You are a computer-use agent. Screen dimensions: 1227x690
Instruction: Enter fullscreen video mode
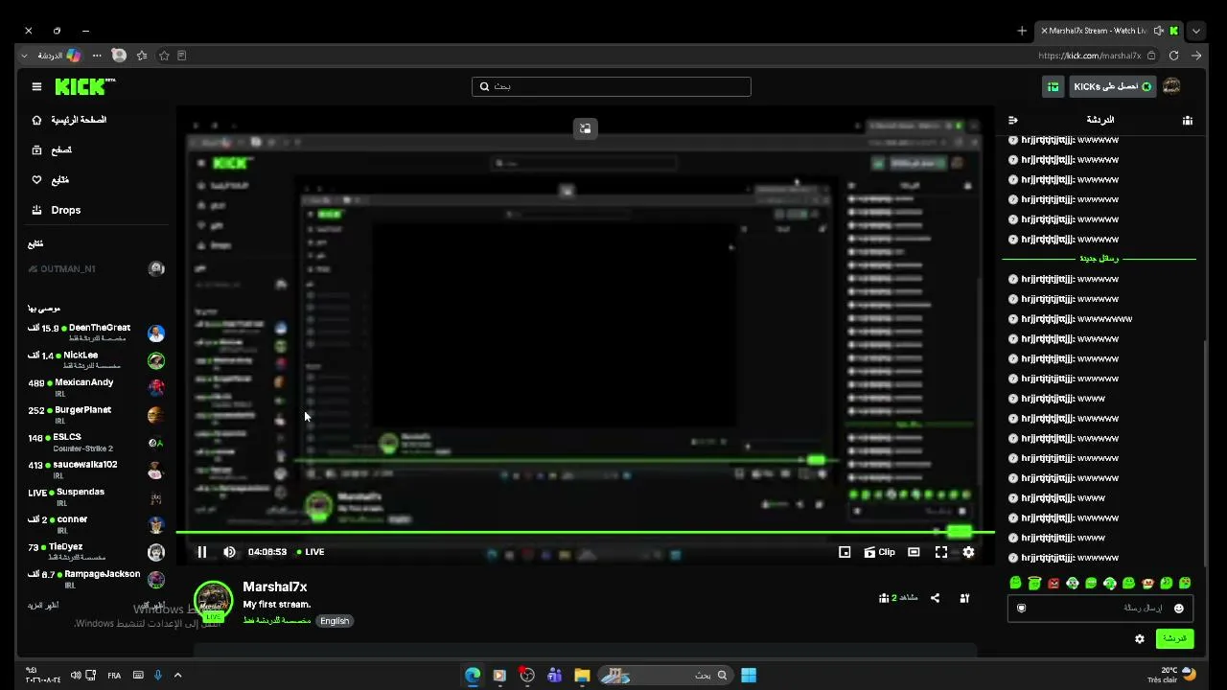point(941,552)
